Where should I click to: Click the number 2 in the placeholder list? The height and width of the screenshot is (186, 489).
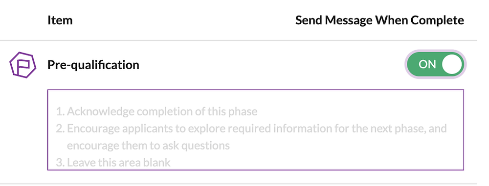click(60, 129)
